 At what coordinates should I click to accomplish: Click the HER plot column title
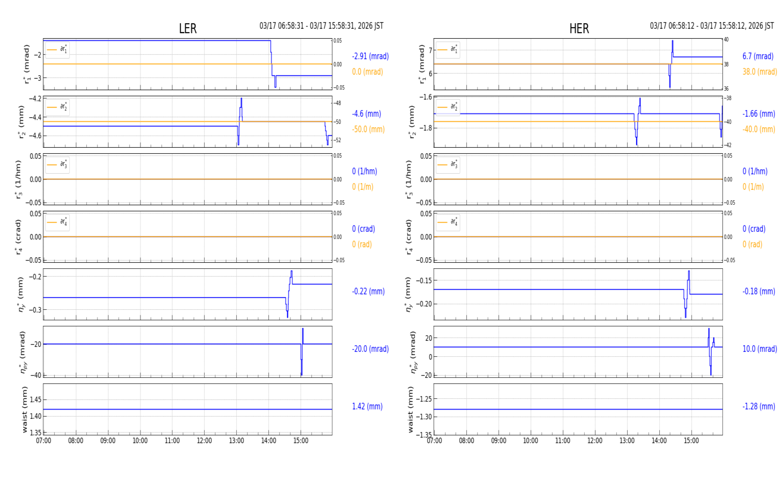579,29
